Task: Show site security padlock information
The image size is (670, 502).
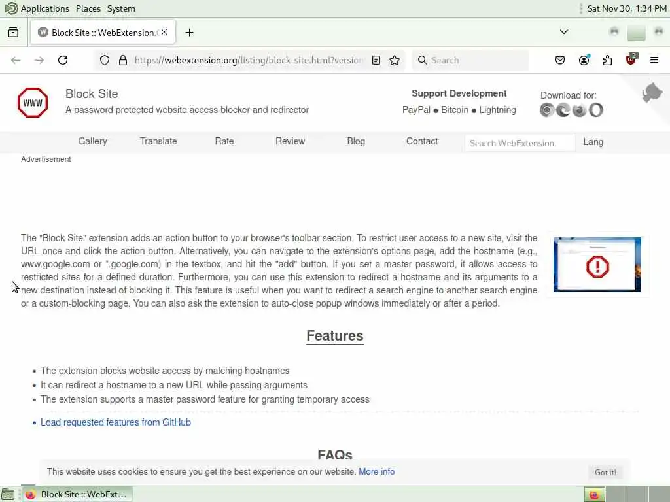Action: 123,60
